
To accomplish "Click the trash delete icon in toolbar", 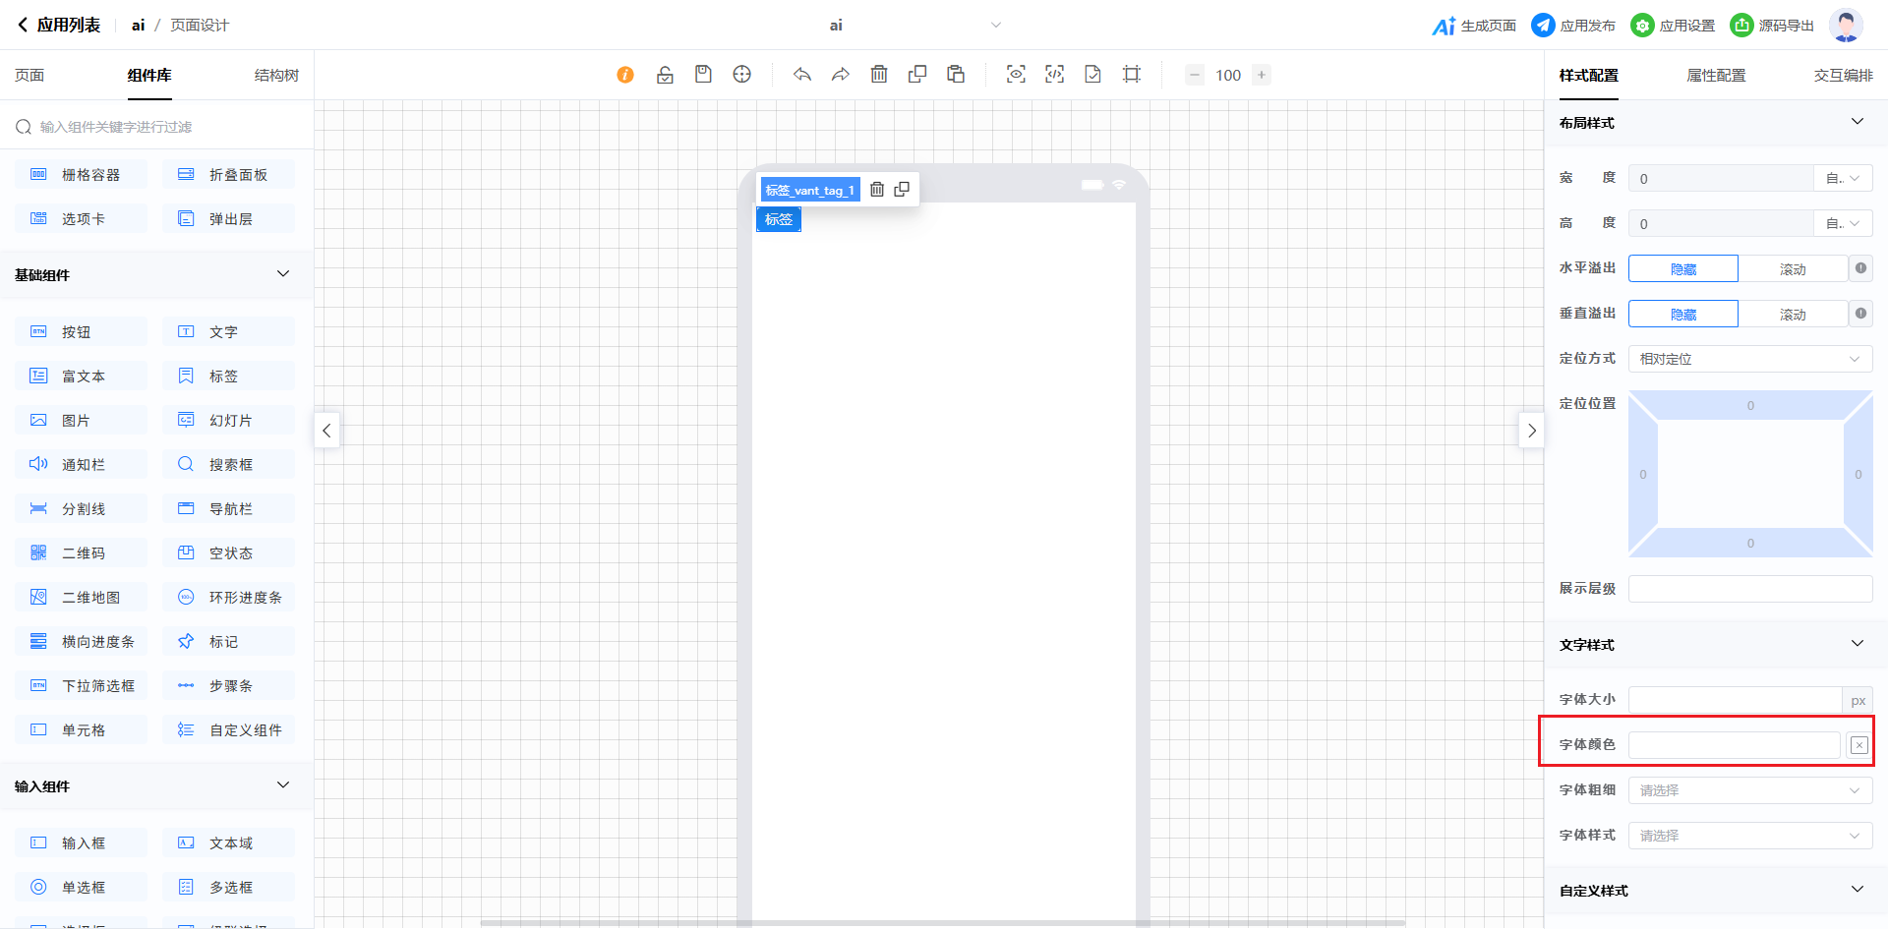I will coord(879,75).
